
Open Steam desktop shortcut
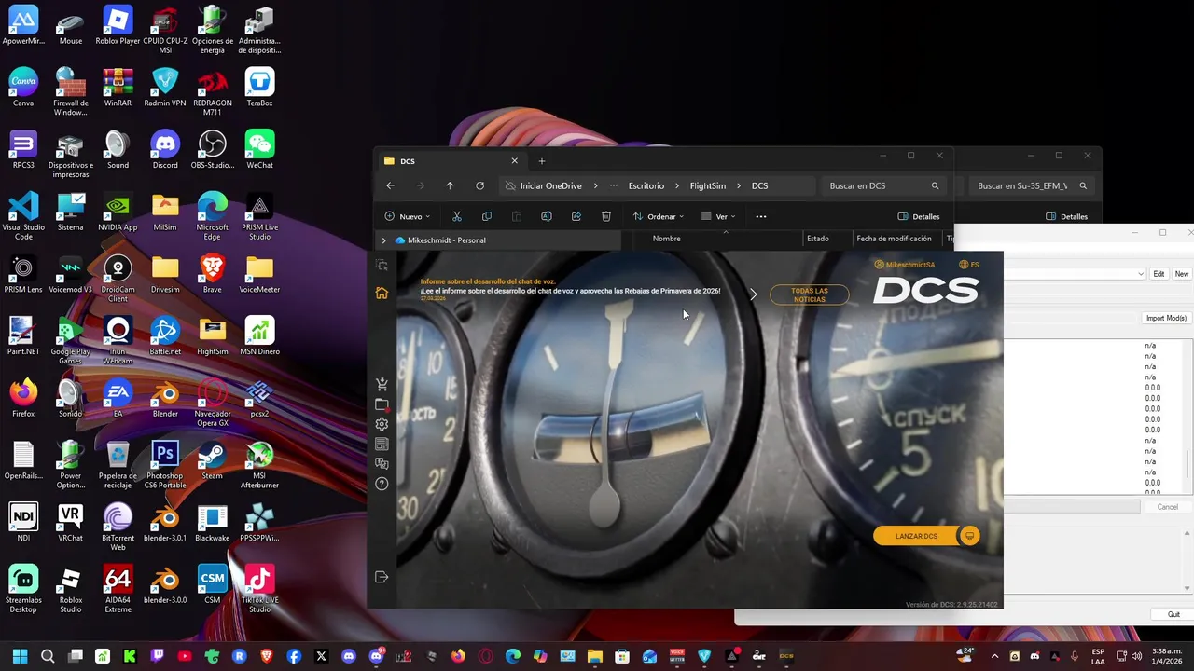click(x=213, y=461)
